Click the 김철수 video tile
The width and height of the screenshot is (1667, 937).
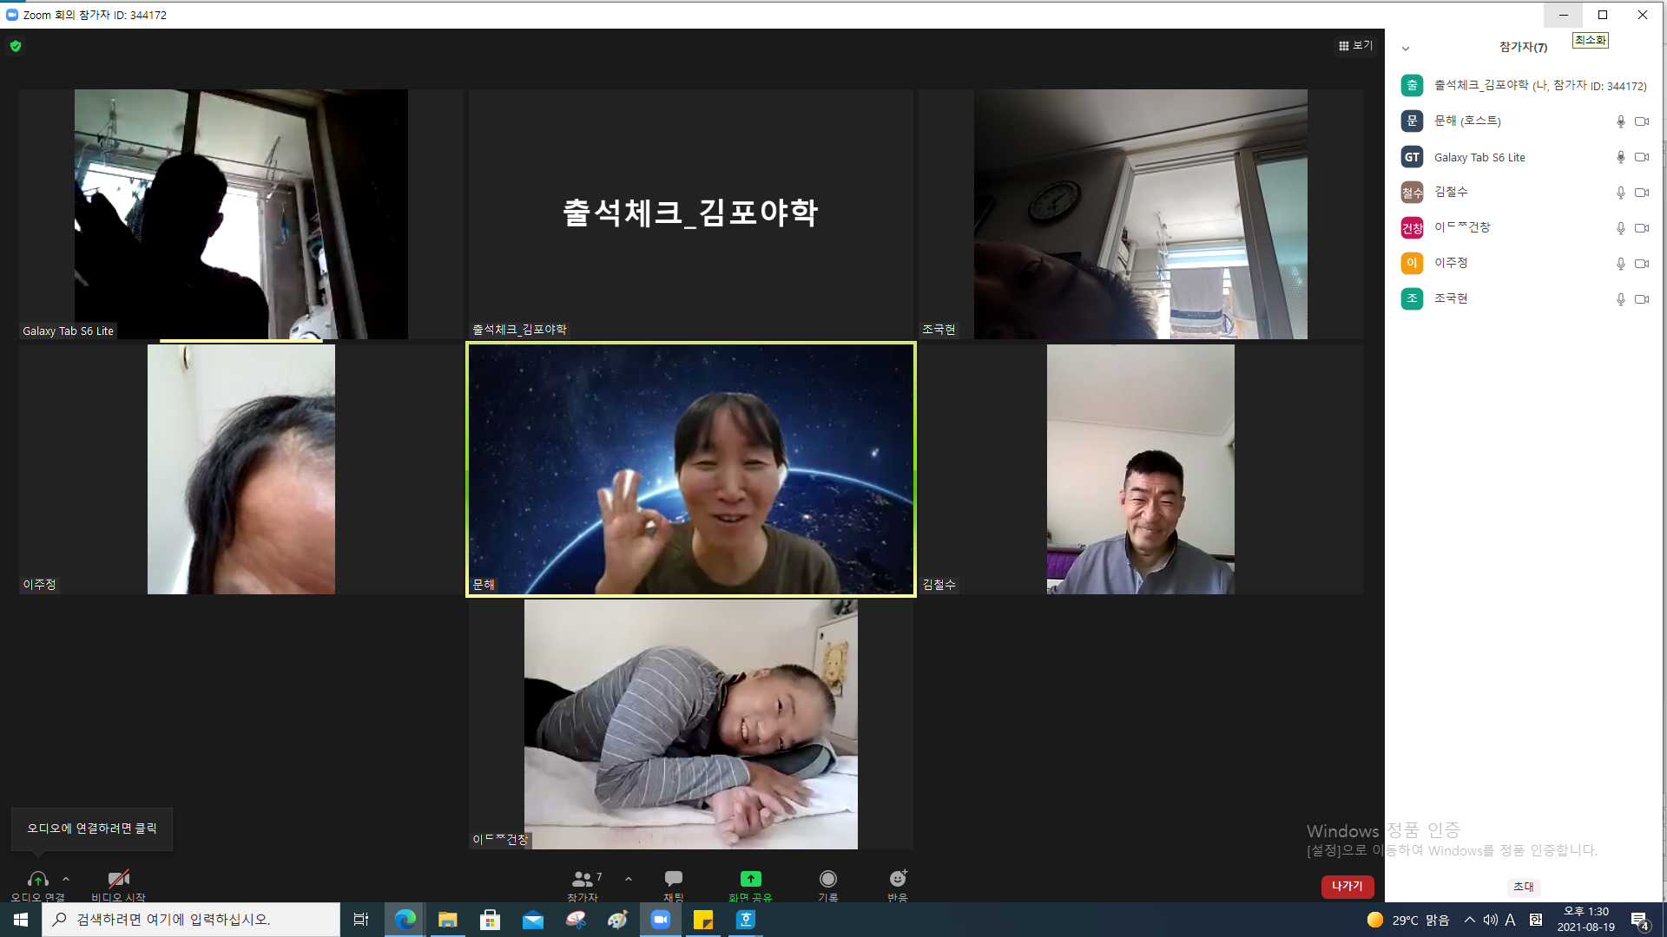1141,469
